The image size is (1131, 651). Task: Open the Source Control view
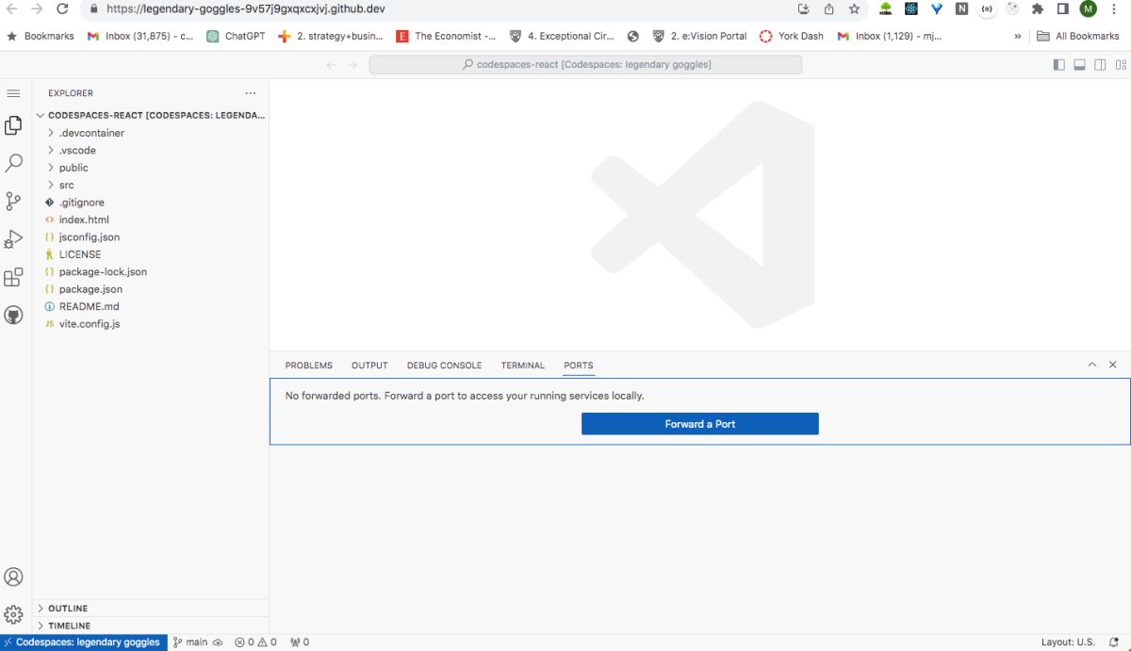click(x=13, y=201)
